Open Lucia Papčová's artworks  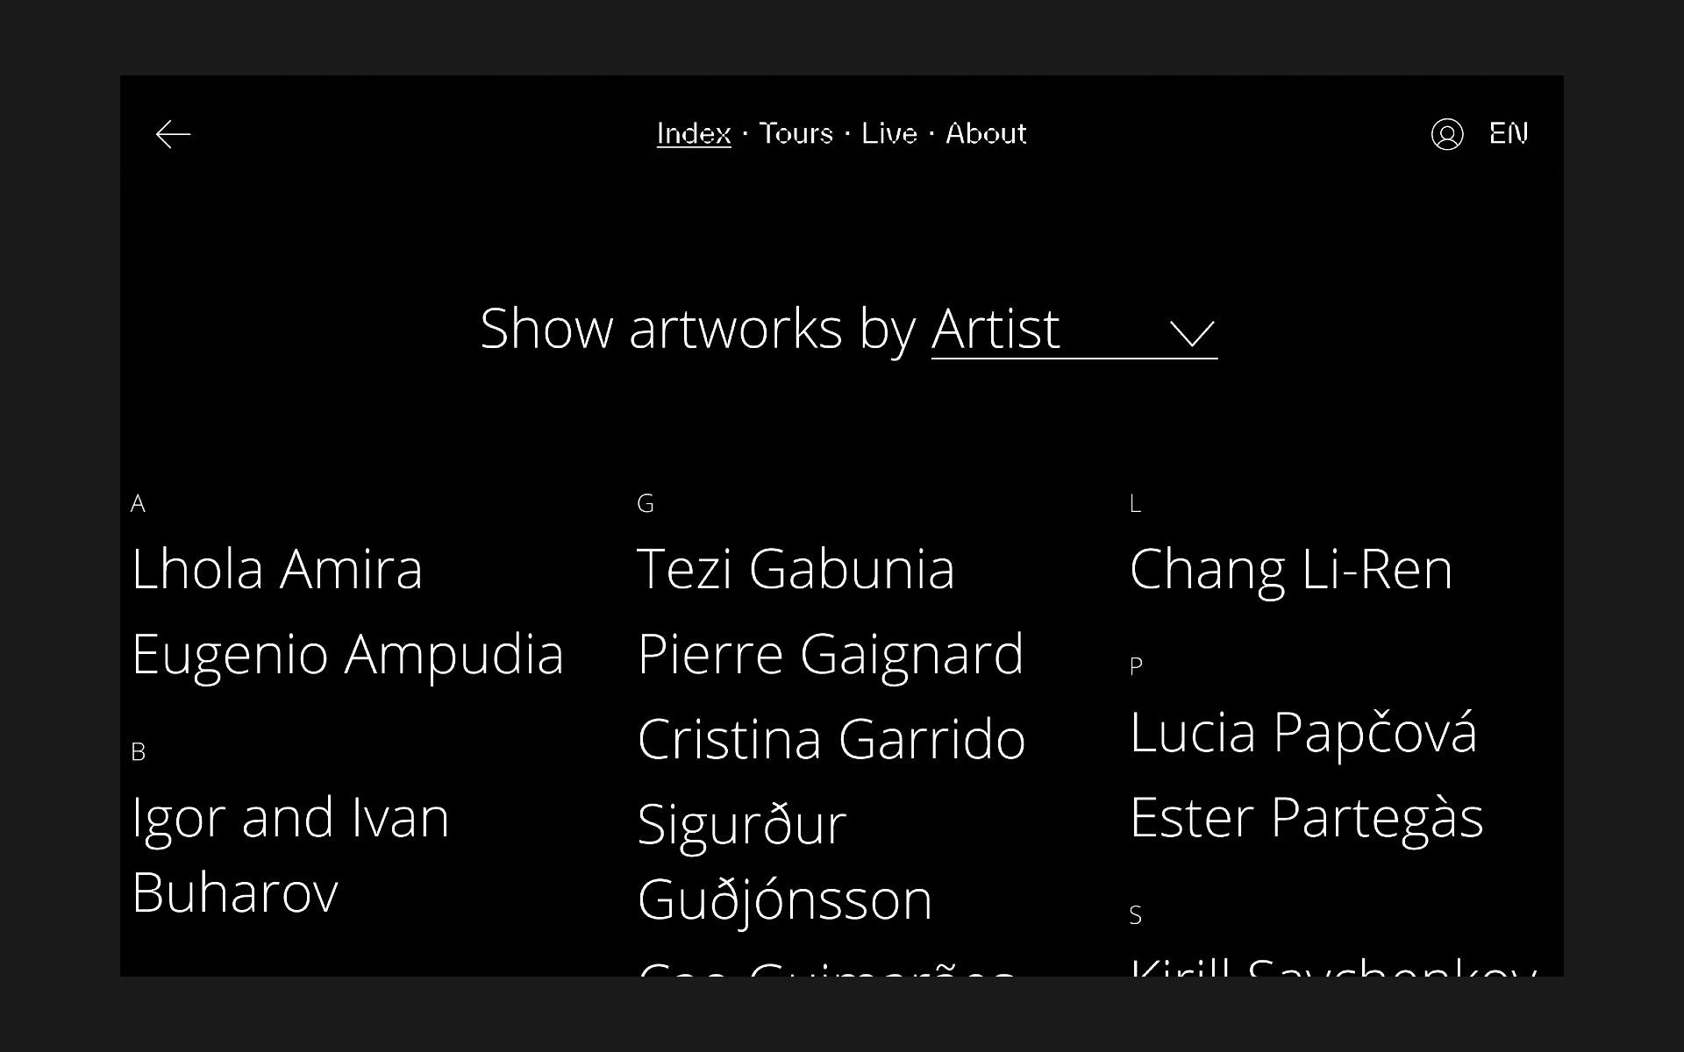pyautogui.click(x=1303, y=732)
